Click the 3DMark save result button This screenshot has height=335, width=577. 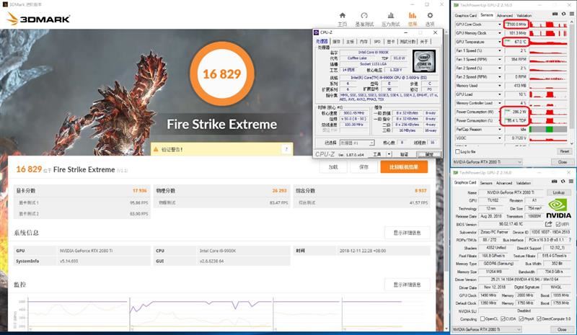point(364,167)
